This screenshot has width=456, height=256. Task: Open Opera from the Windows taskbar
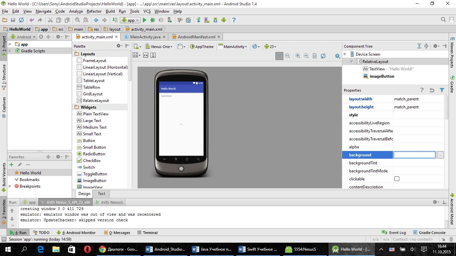[87, 249]
